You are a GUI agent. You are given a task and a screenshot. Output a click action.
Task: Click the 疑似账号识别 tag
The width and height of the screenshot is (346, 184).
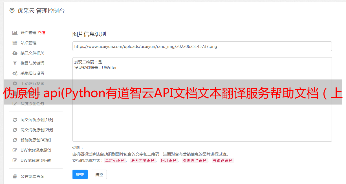[x=195, y=160]
